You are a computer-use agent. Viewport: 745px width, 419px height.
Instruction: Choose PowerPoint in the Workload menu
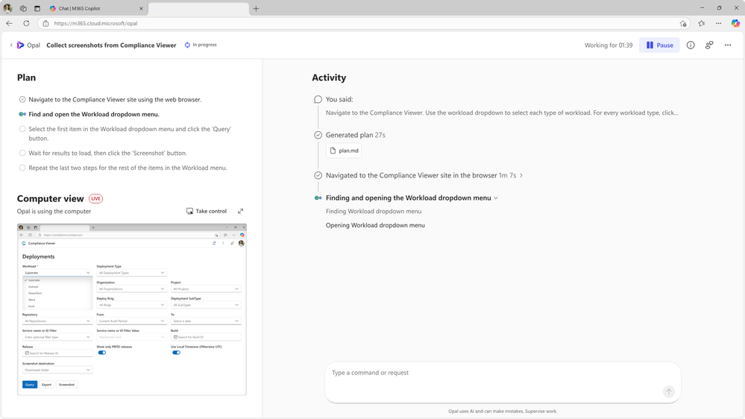[x=35, y=293]
